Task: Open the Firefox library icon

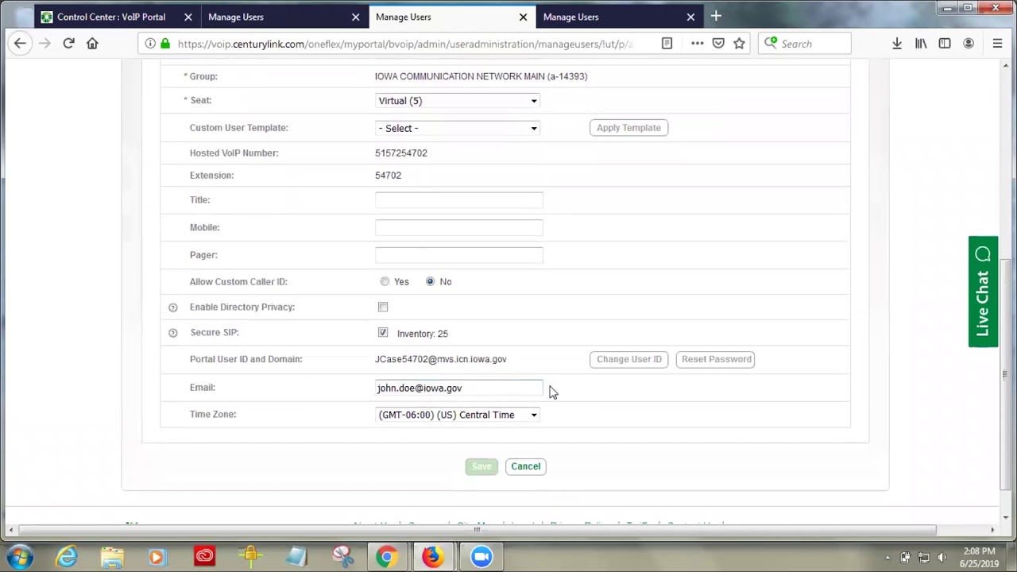Action: (921, 44)
